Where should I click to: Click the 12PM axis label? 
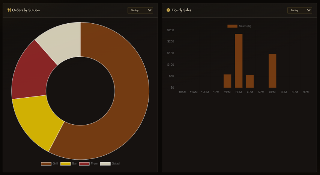point(205,92)
